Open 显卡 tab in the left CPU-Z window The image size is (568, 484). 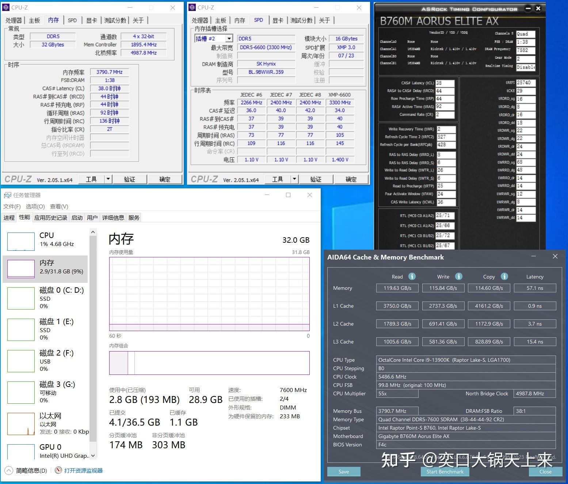(91, 20)
